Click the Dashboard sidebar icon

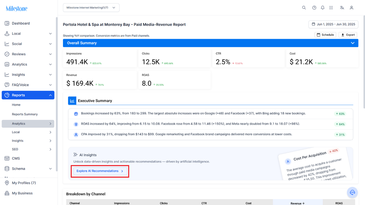pyautogui.click(x=7, y=23)
